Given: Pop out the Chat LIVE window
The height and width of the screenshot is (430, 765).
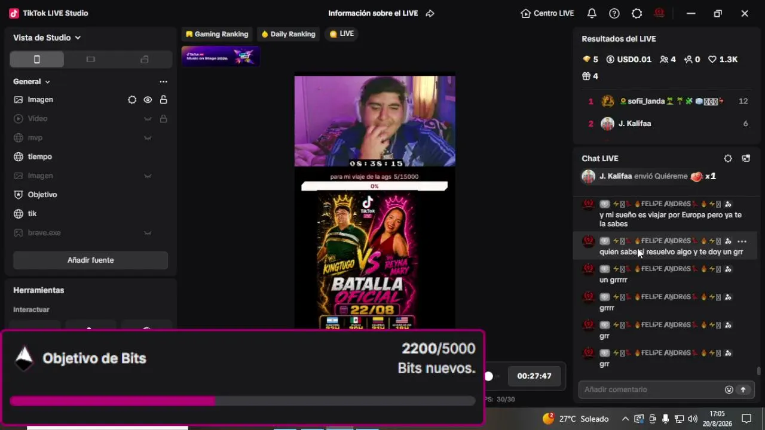Looking at the screenshot, I should (x=746, y=158).
